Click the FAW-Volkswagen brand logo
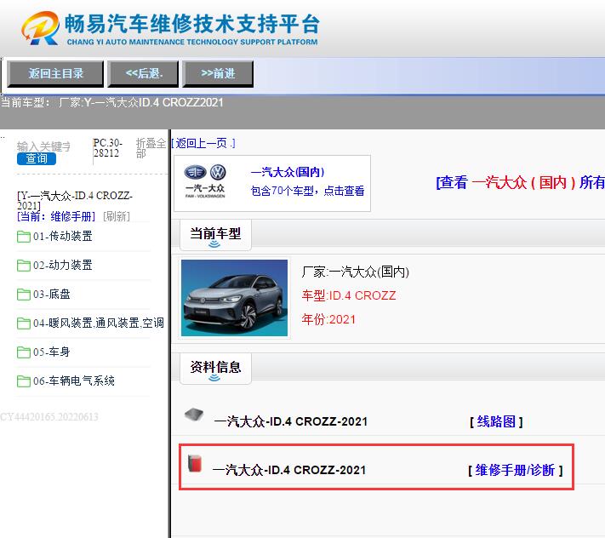The width and height of the screenshot is (605, 538). tap(205, 181)
